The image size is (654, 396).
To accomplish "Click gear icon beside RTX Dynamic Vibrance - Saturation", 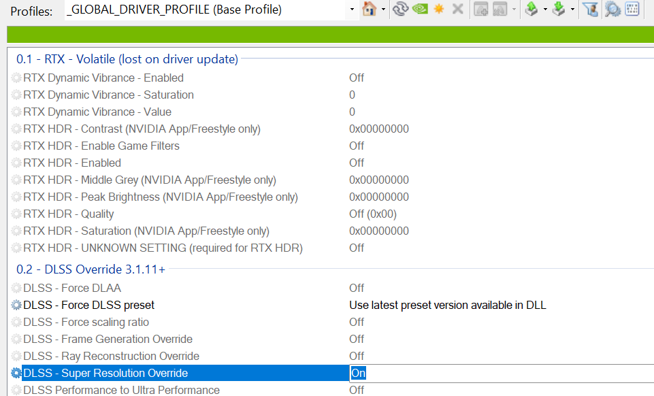I will point(16,95).
